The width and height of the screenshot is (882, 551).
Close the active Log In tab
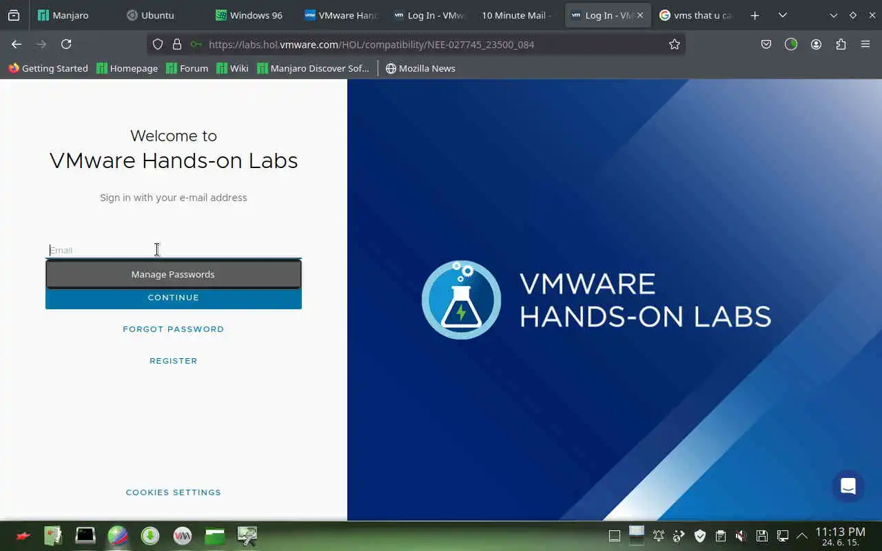640,15
